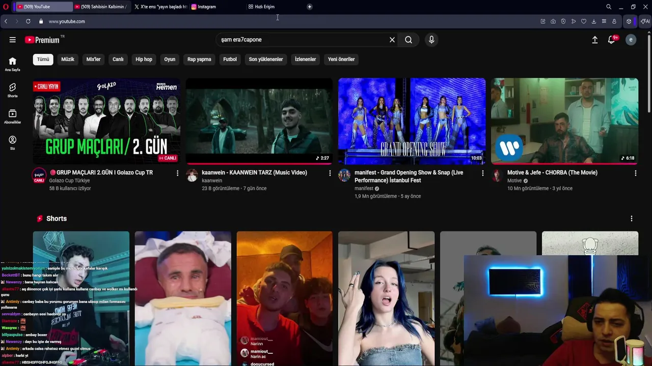652x366 pixels.
Task: Clear the search box with X
Action: (392, 40)
